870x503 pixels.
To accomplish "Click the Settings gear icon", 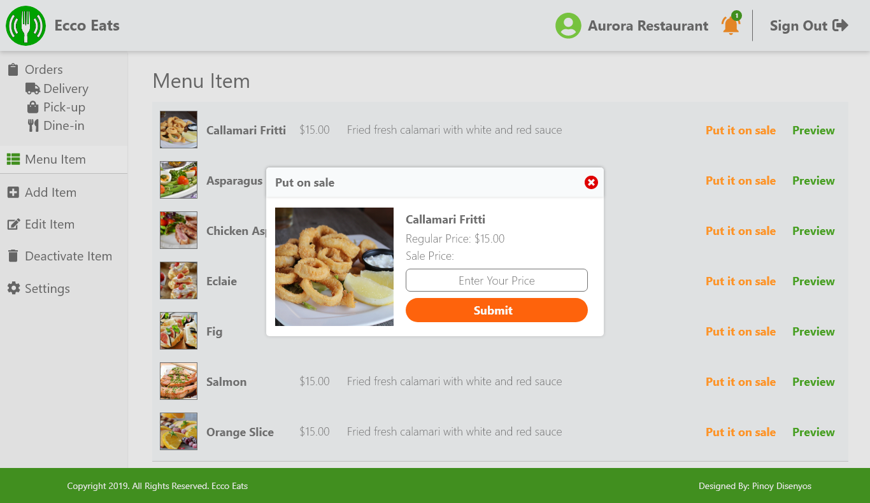I will tap(13, 288).
